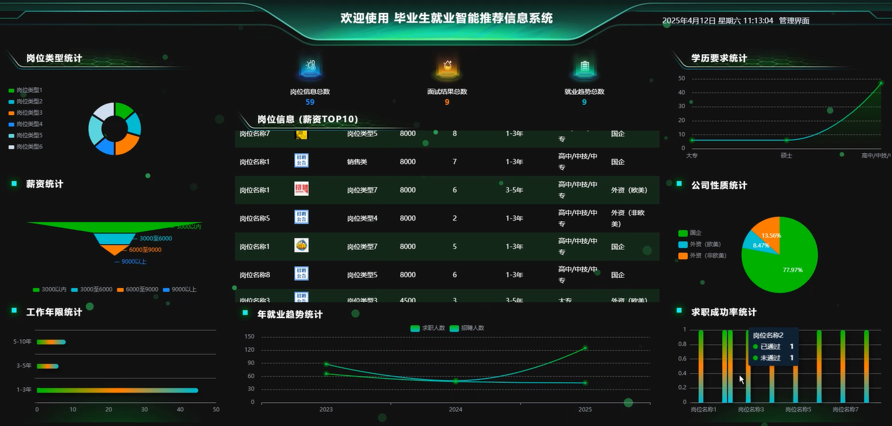The image size is (892, 426).
Task: Click the 求职成功率统计 panel title
Action: [x=724, y=312]
